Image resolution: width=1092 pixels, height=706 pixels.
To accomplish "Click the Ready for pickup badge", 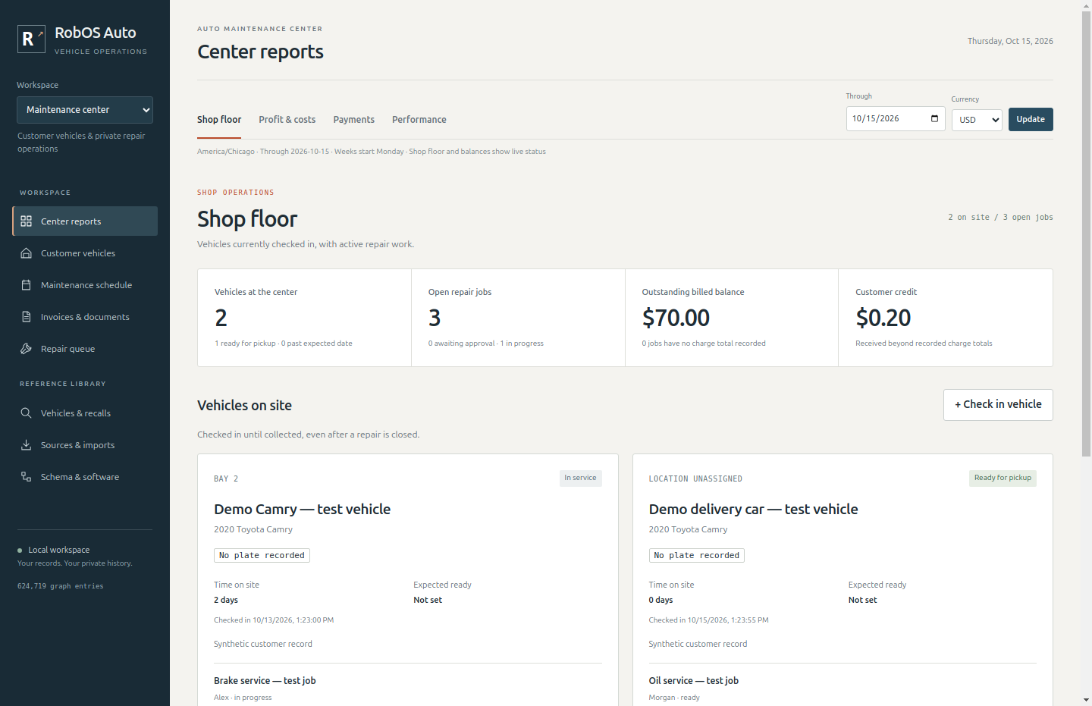I will click(x=1003, y=478).
